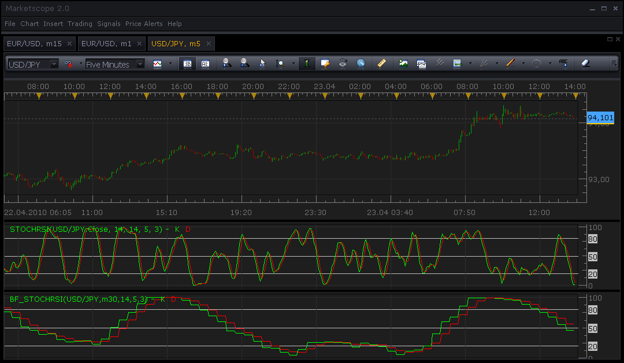Close the EUR/USD, m15 tab
Viewport: 624px width, 363px height.
70,44
